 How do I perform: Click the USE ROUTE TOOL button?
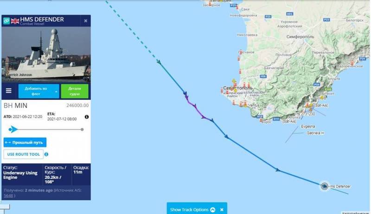click(x=24, y=154)
